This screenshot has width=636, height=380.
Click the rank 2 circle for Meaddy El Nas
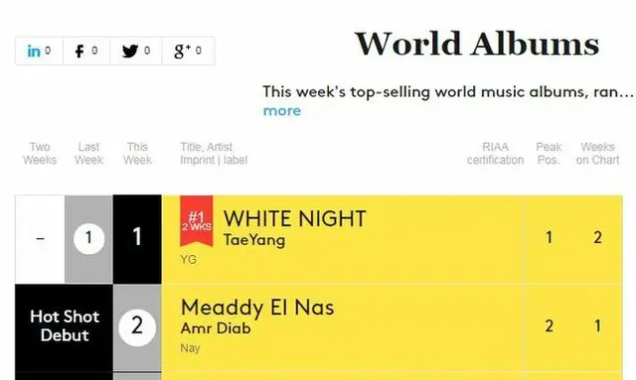point(137,327)
